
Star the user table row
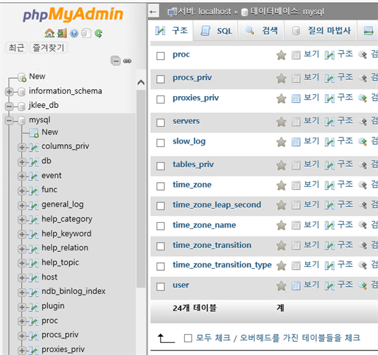(x=281, y=286)
